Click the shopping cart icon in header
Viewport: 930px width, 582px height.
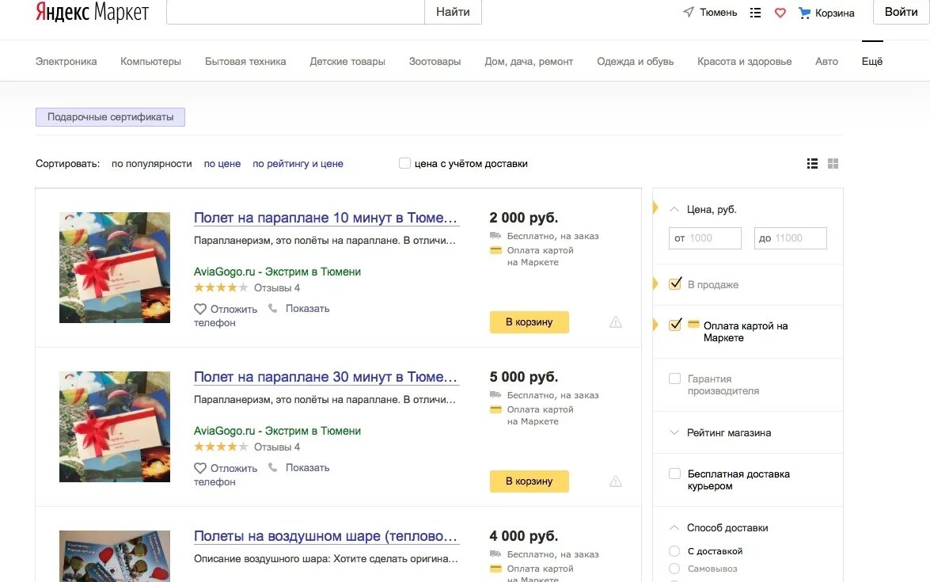804,13
